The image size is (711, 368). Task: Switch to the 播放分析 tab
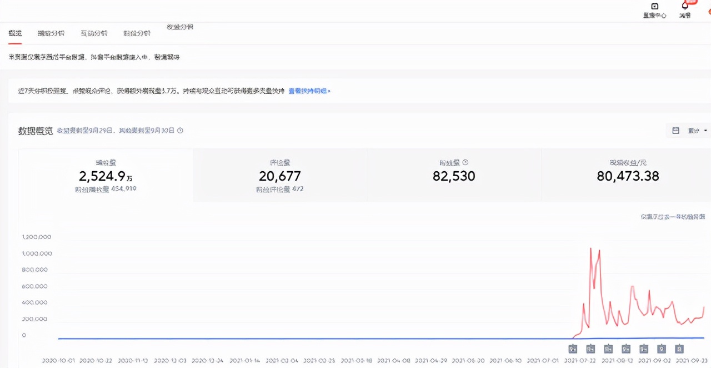51,33
